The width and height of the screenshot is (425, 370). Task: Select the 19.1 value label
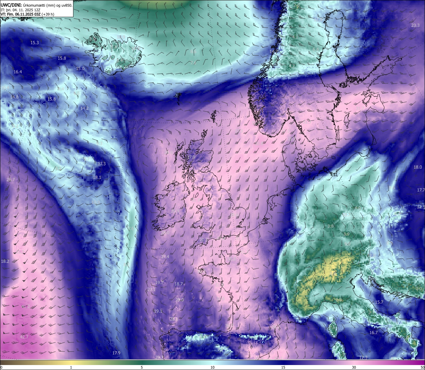[158, 311]
